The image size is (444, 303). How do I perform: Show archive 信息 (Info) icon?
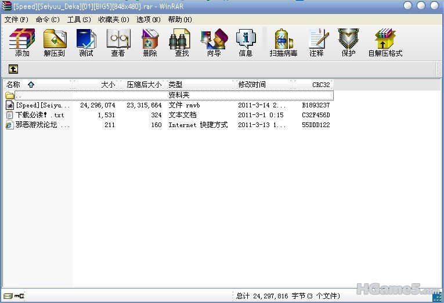click(x=245, y=42)
